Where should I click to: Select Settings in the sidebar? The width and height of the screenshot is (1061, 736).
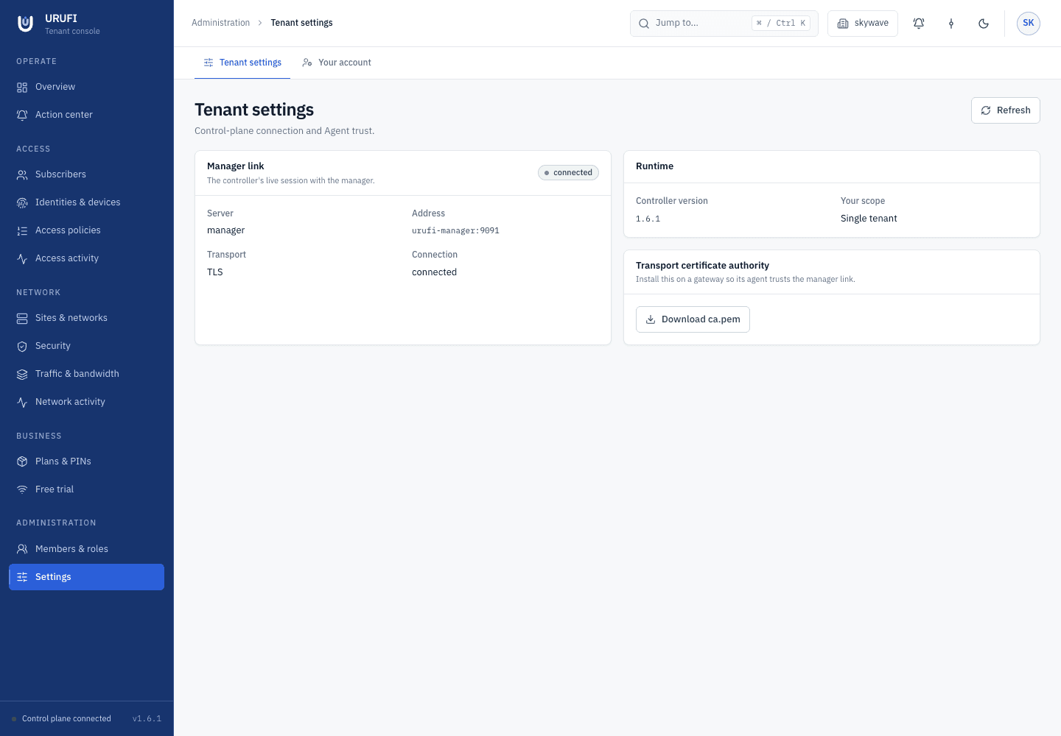point(86,577)
